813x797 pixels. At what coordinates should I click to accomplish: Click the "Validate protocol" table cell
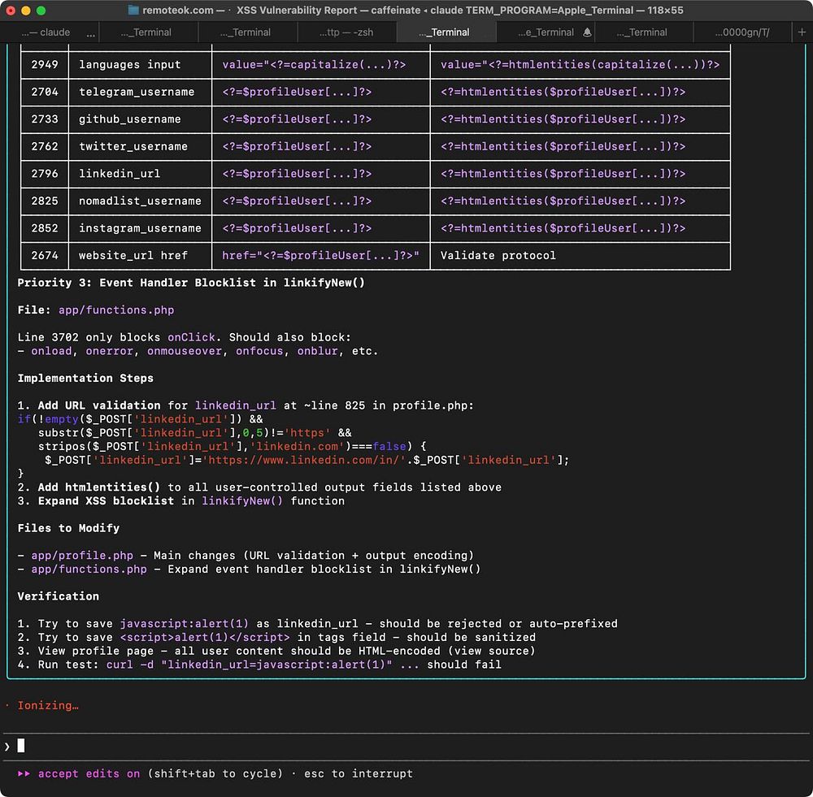pos(498,255)
